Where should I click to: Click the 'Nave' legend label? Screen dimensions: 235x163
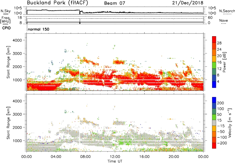point(224,20)
